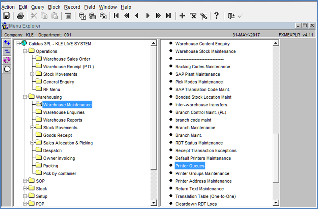Click the previous record arrow icon
318x209 pixels.
coord(137,15)
